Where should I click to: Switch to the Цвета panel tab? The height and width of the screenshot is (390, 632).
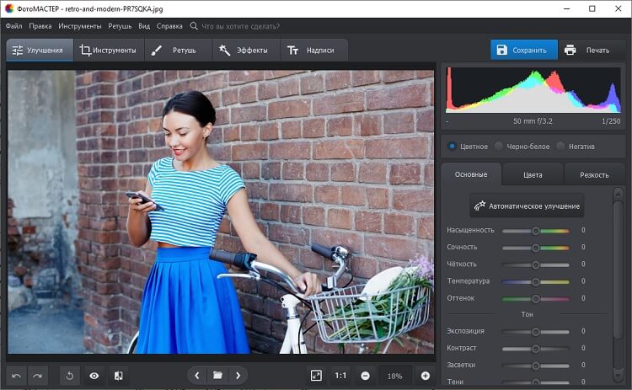click(x=533, y=175)
